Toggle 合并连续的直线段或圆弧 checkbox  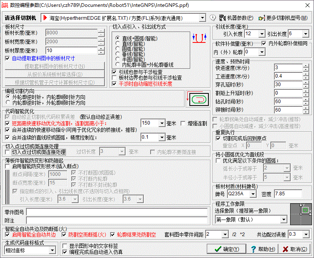7,137
